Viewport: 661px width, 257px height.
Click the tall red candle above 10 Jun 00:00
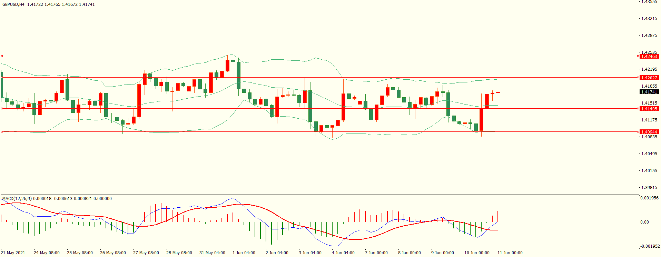click(481, 119)
